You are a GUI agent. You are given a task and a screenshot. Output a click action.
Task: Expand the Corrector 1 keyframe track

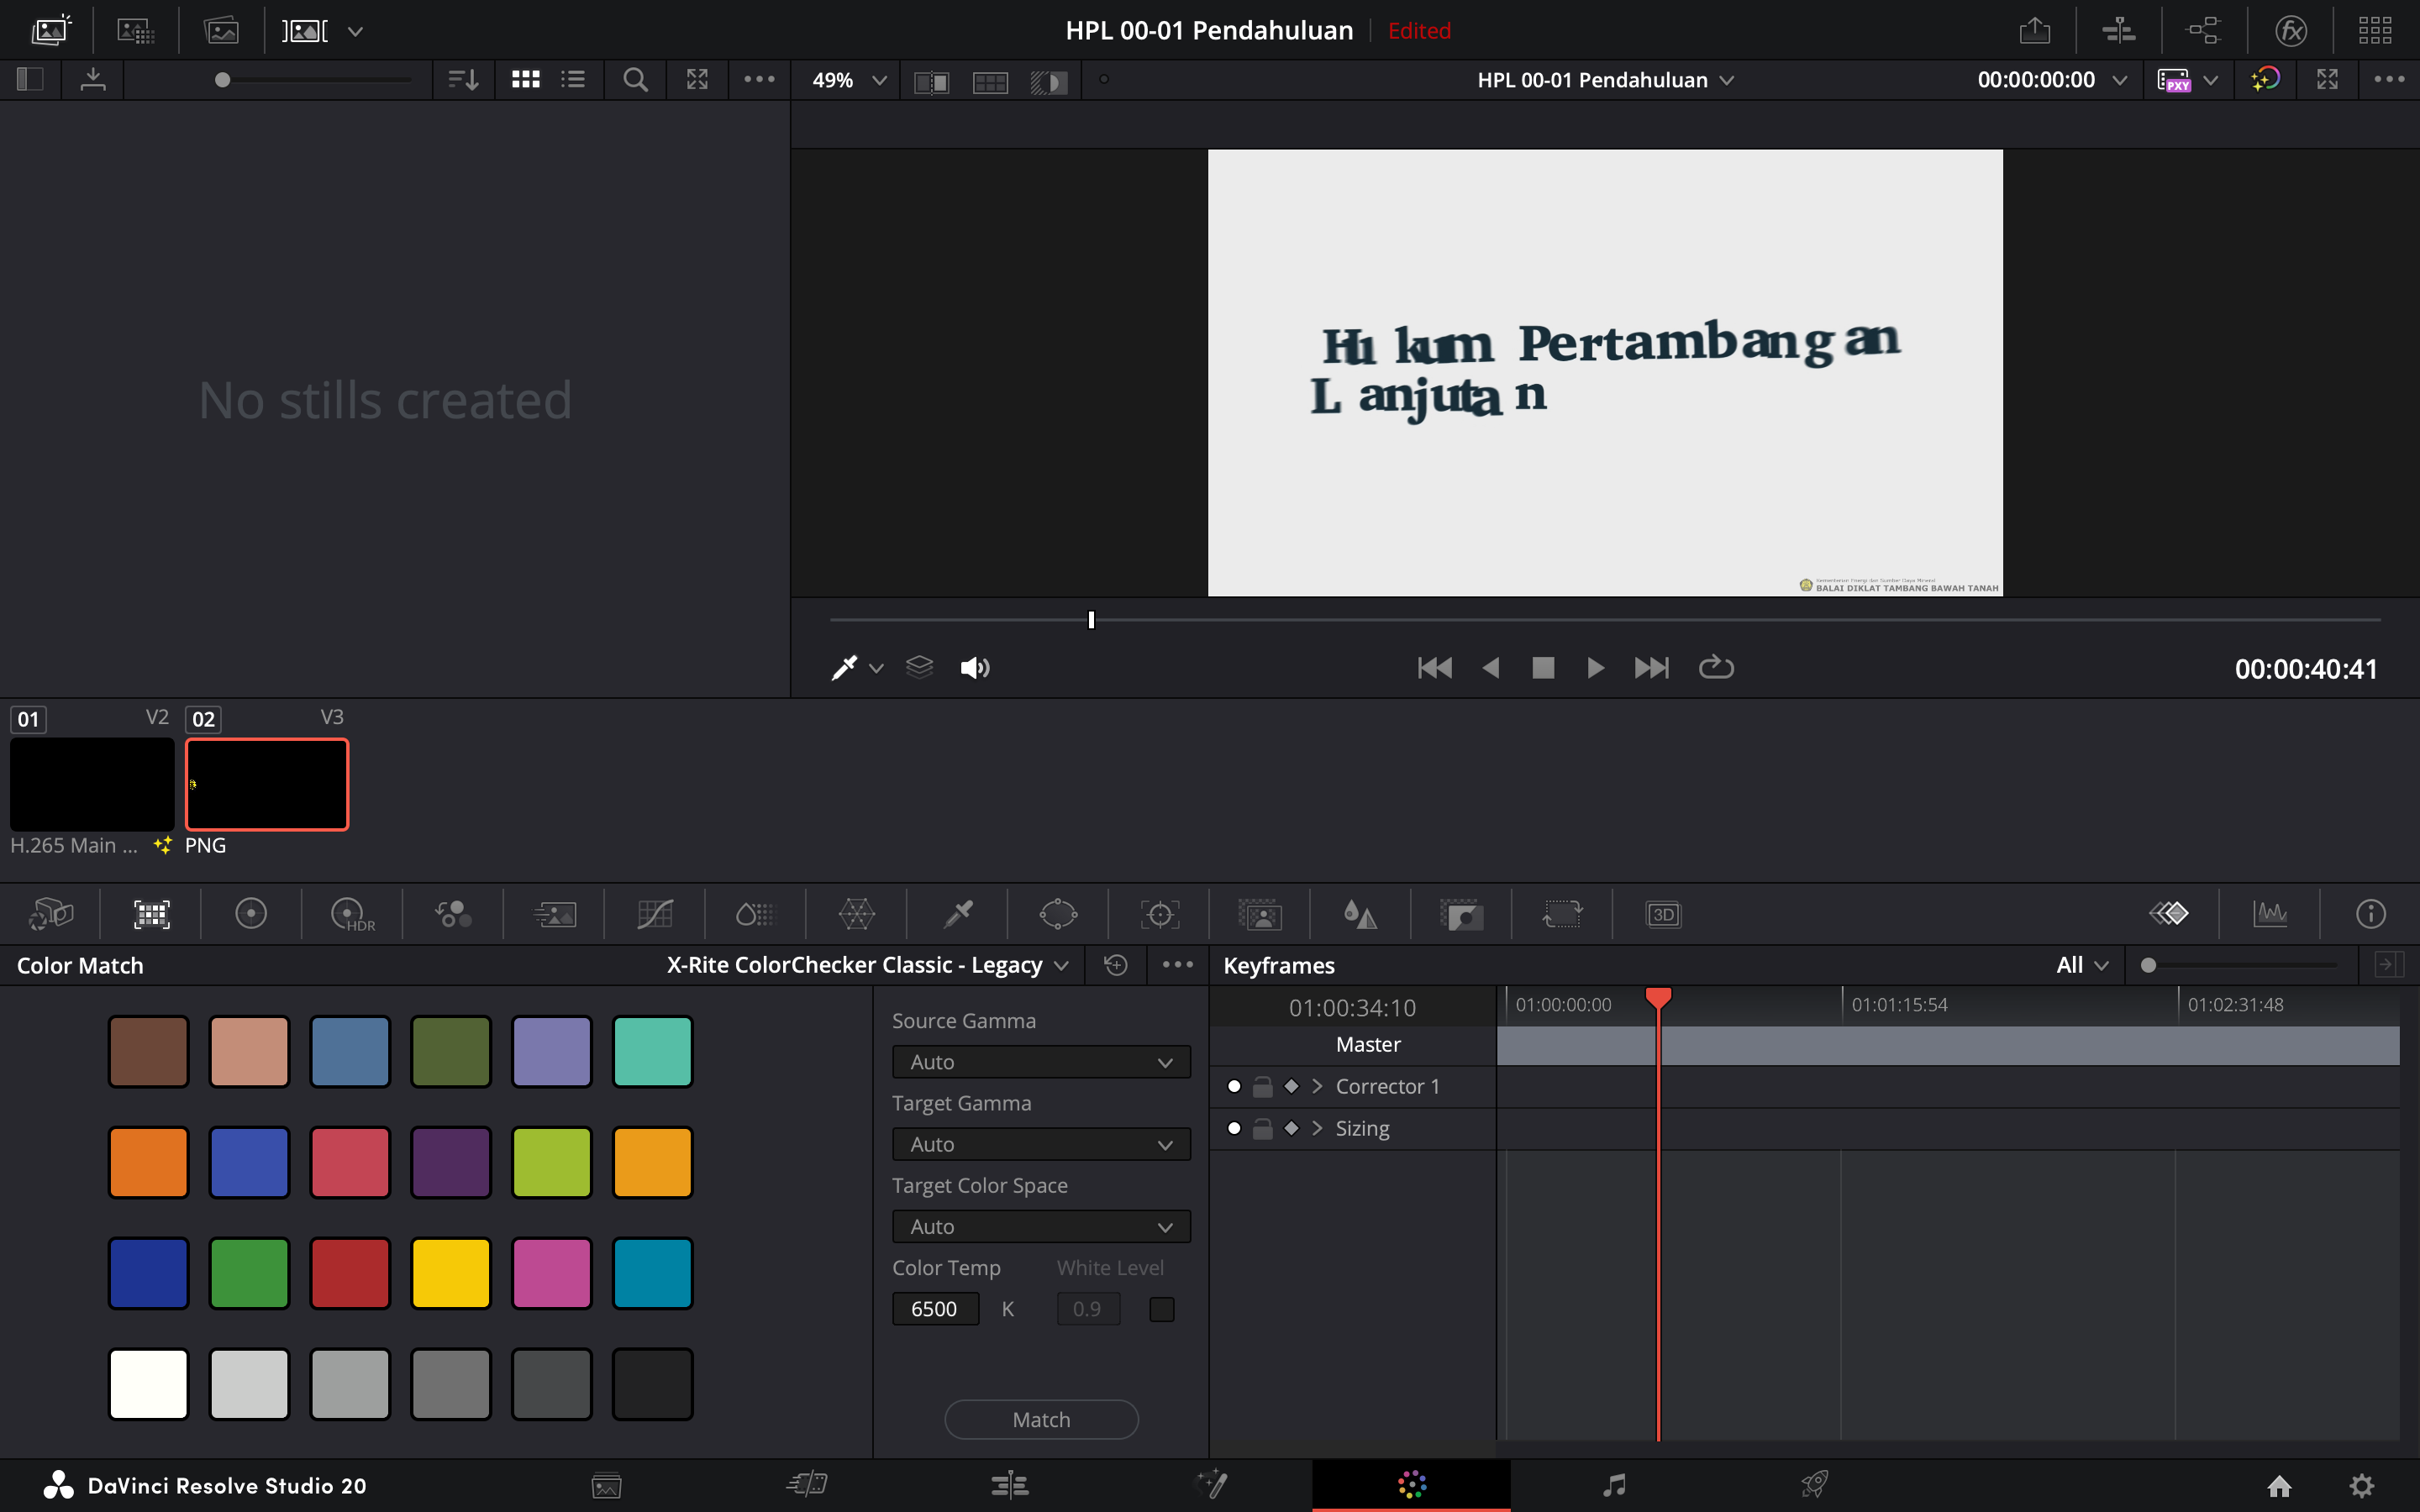(1317, 1086)
